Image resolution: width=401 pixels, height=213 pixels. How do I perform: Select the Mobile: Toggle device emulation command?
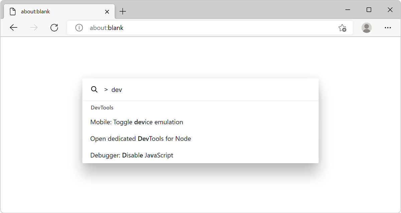click(x=136, y=122)
